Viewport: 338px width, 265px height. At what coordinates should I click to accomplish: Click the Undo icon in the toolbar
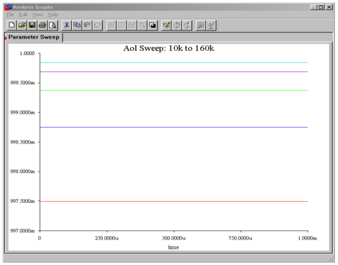tap(96, 25)
